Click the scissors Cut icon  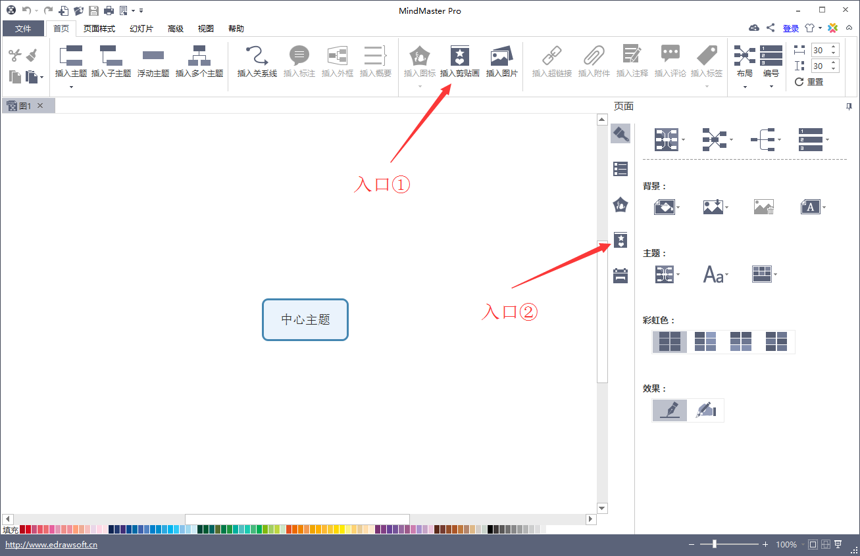(15, 56)
